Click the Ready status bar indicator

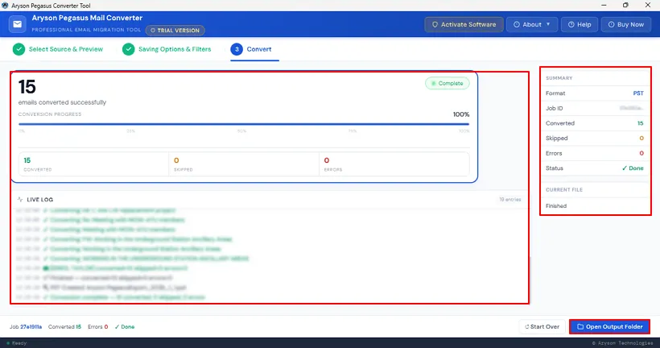click(17, 343)
